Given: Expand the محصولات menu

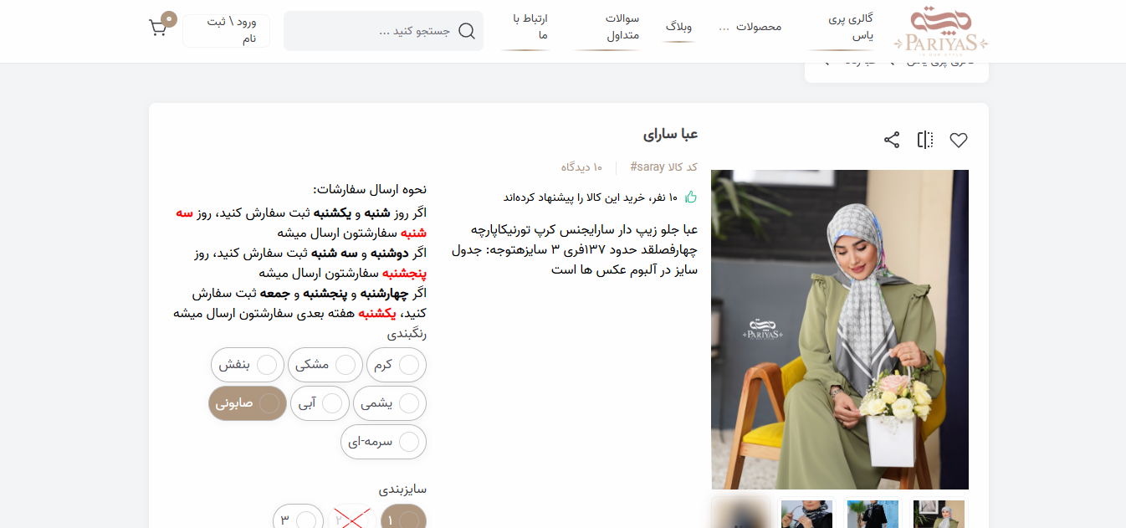Looking at the screenshot, I should click(x=750, y=27).
